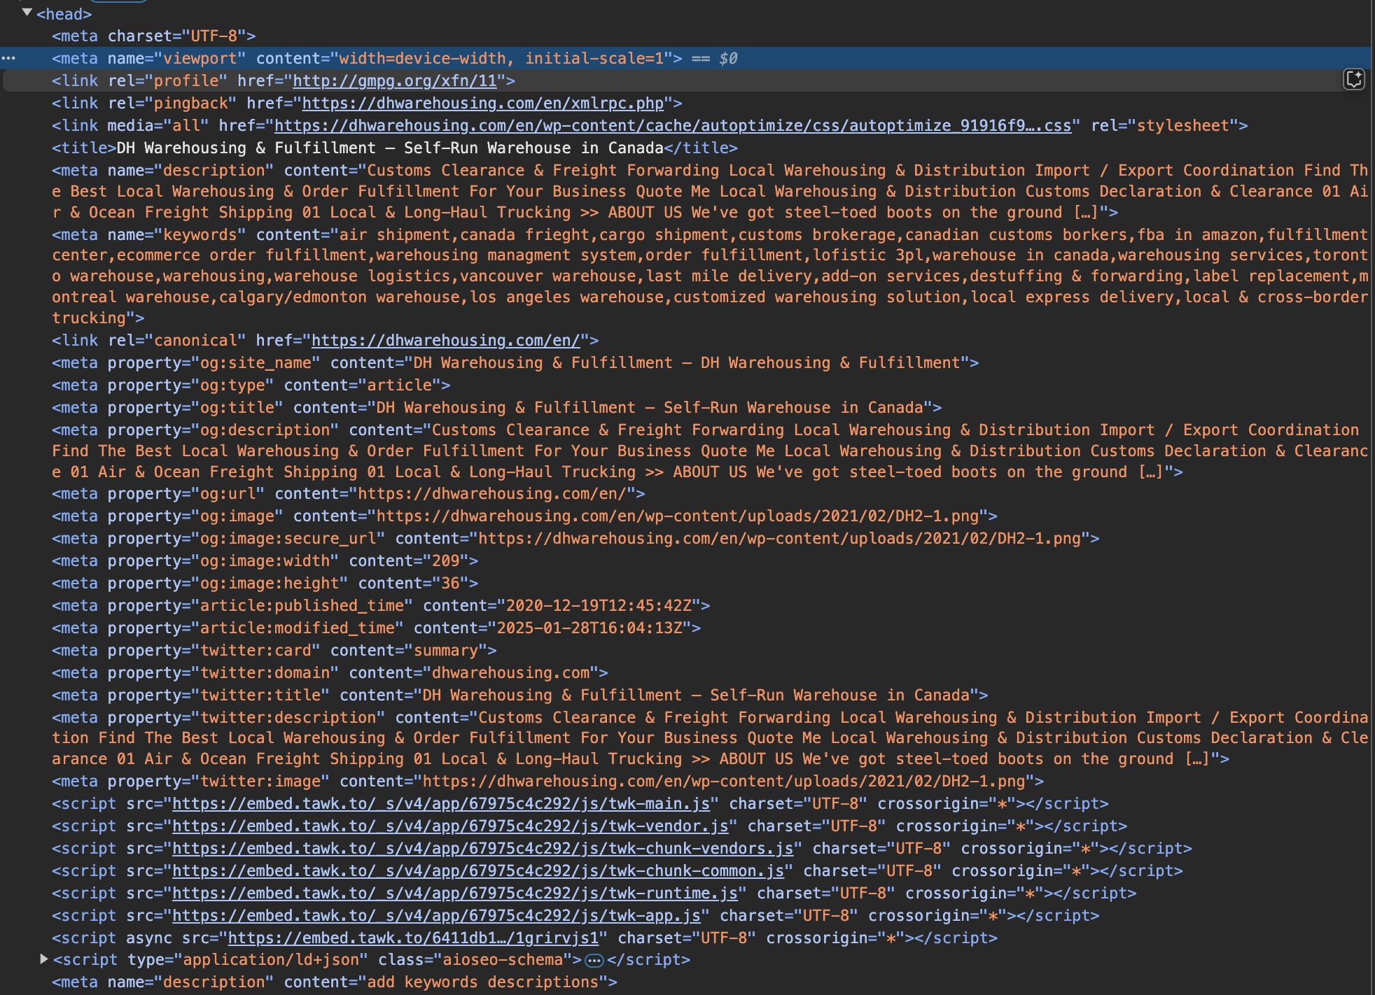Open the async tawk.to 1grirvjs1 script link
This screenshot has width=1375, height=995.
(413, 938)
